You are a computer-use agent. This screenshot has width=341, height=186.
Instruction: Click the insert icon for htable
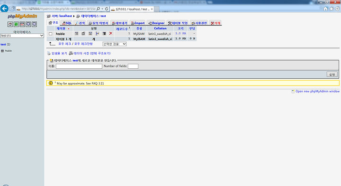tap(98, 34)
